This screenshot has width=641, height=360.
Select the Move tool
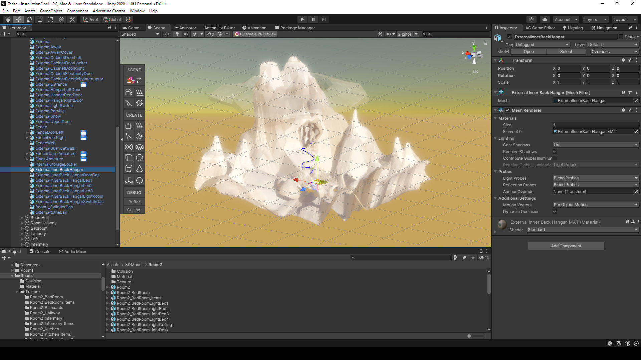19,19
